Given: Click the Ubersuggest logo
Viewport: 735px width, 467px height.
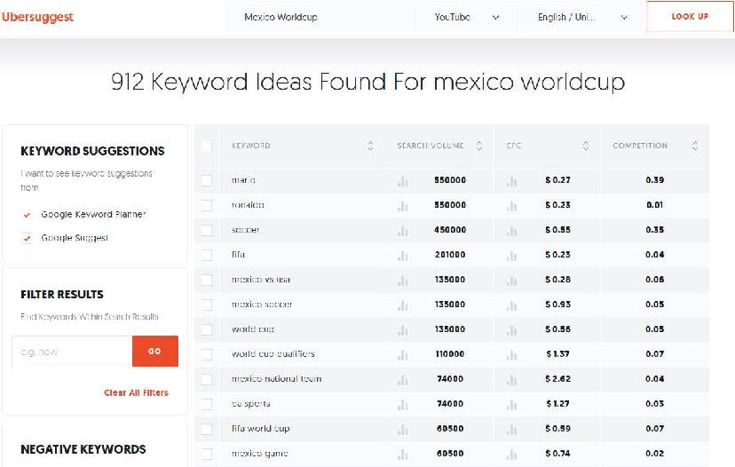Looking at the screenshot, I should (x=37, y=17).
